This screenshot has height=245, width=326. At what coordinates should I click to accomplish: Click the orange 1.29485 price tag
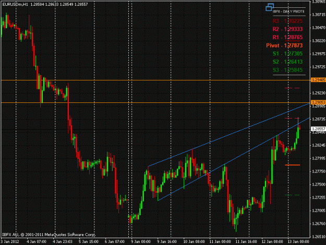click(318, 80)
